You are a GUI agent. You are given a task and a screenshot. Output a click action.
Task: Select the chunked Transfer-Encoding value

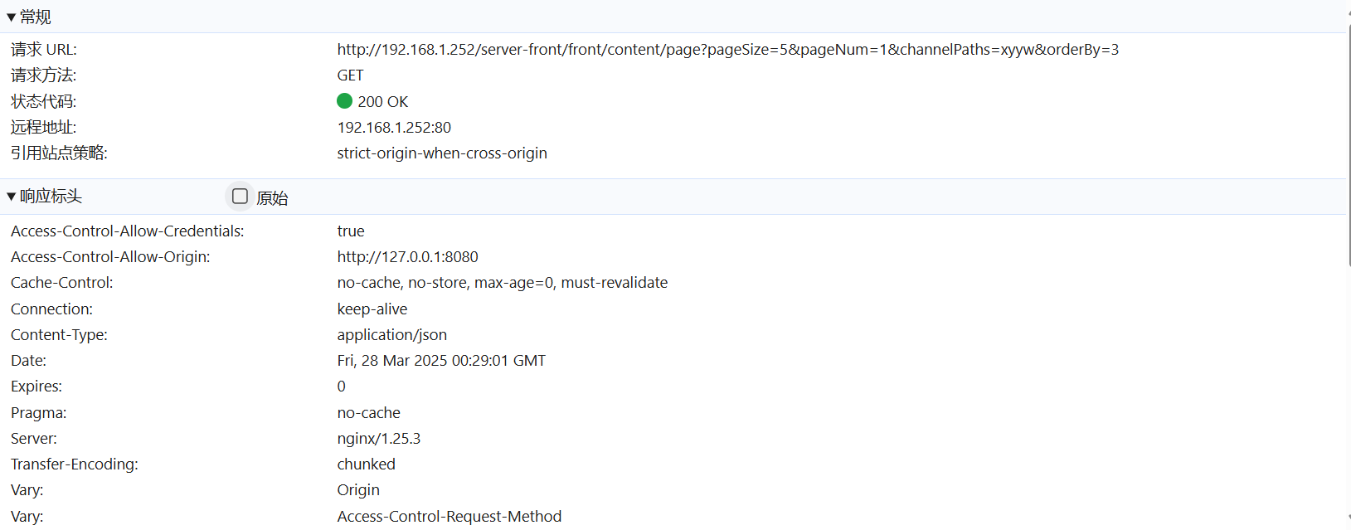coord(366,464)
